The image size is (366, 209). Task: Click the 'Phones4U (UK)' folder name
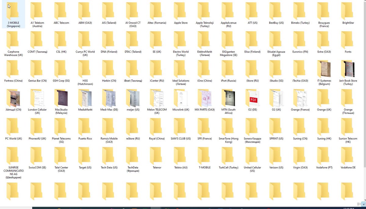37,139
